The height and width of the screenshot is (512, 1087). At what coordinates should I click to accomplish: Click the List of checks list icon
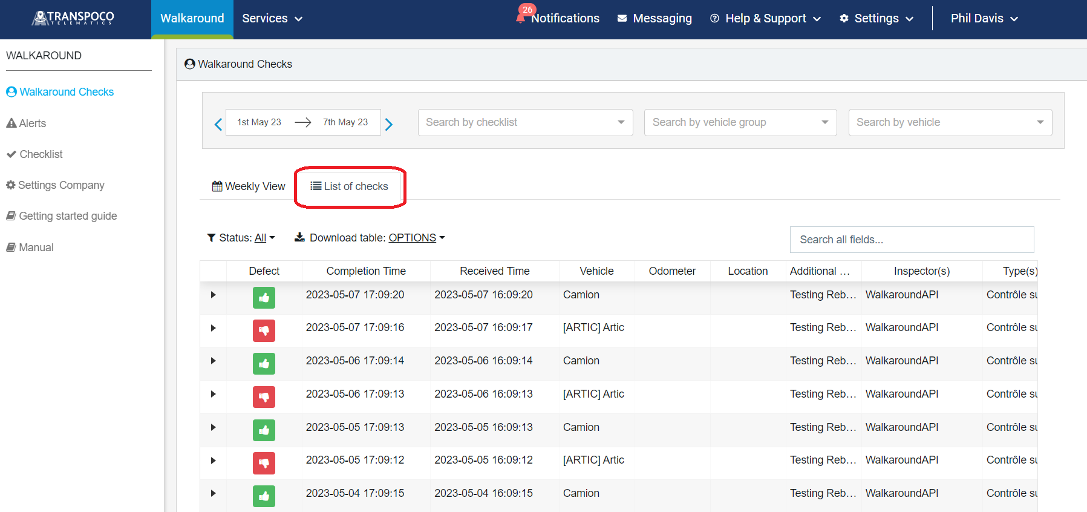(x=316, y=186)
